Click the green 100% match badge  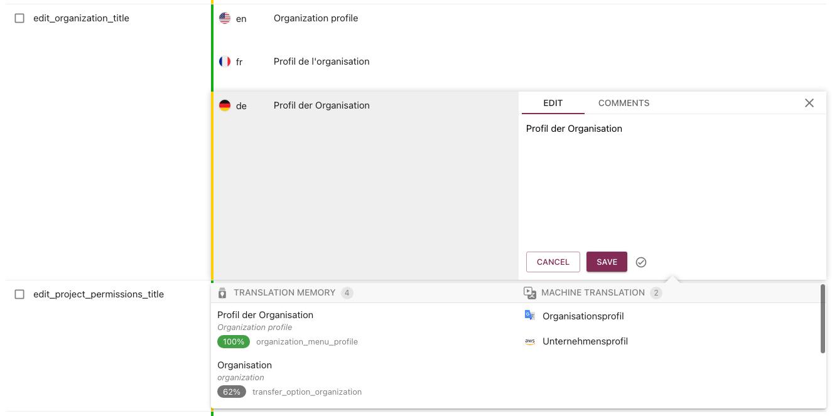point(233,341)
